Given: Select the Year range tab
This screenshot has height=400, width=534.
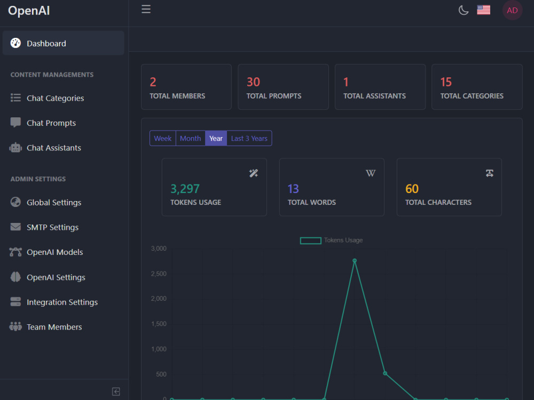Looking at the screenshot, I should click(x=216, y=138).
